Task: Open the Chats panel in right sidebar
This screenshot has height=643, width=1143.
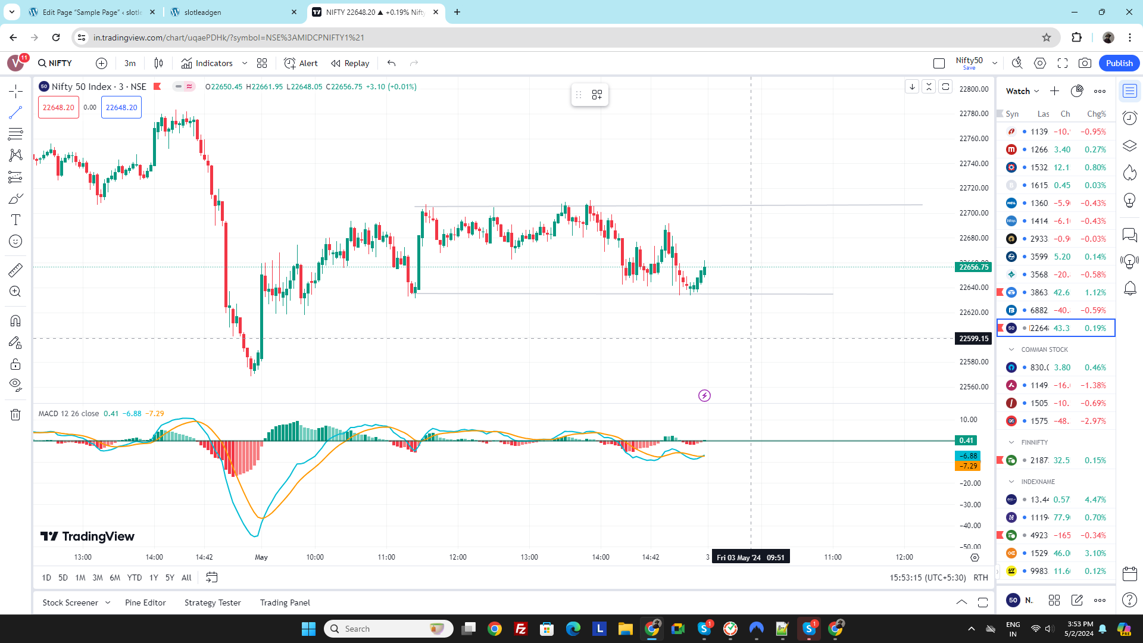Action: coord(1129,235)
